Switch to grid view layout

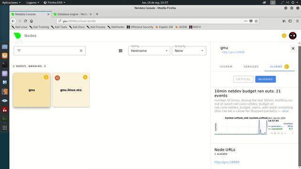point(120,51)
